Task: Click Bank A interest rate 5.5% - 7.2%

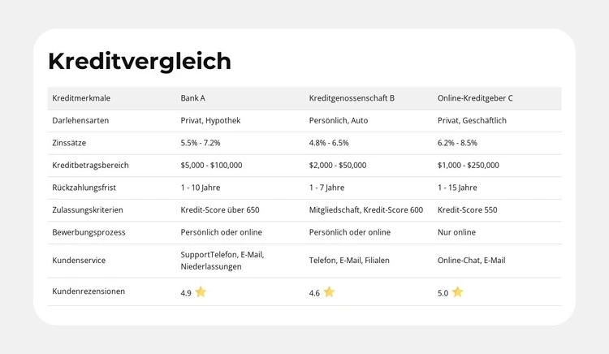Action: [x=201, y=143]
